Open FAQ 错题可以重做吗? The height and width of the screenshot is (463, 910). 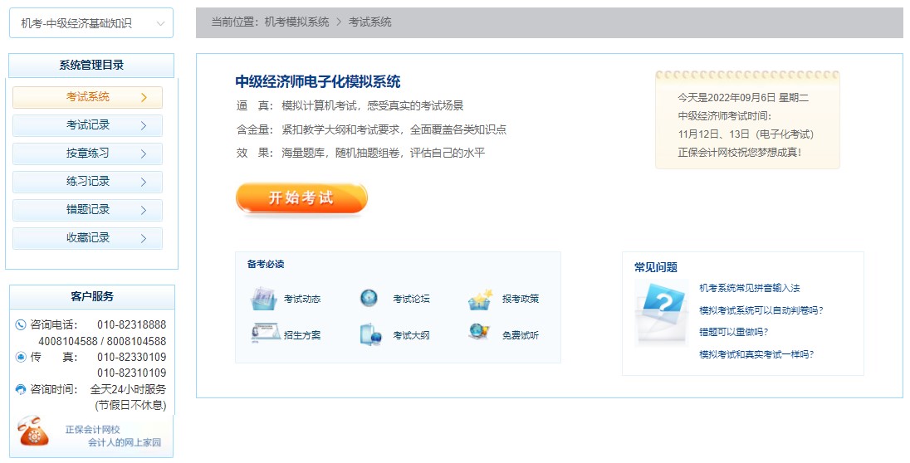(x=734, y=333)
